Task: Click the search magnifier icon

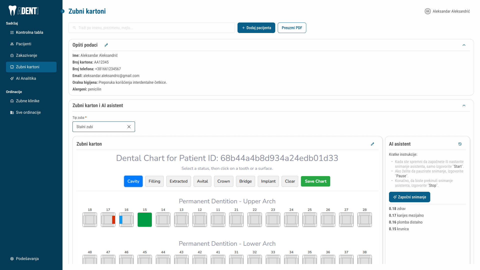Action: [x=74, y=28]
